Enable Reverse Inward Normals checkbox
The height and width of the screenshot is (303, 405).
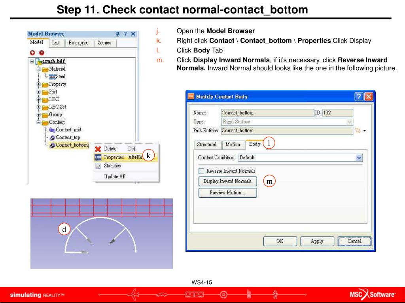(201, 171)
